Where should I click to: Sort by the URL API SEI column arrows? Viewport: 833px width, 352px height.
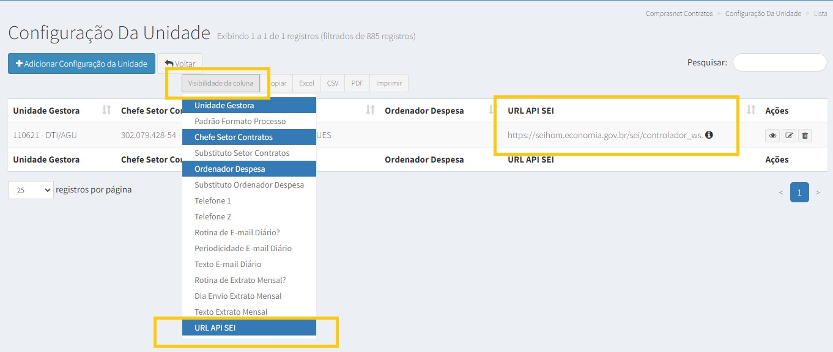751,110
